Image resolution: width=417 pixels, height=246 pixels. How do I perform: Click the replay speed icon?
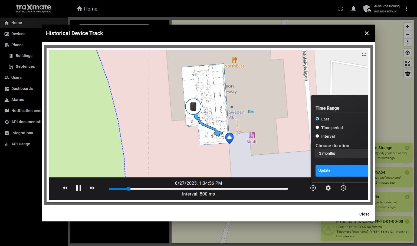(x=313, y=188)
